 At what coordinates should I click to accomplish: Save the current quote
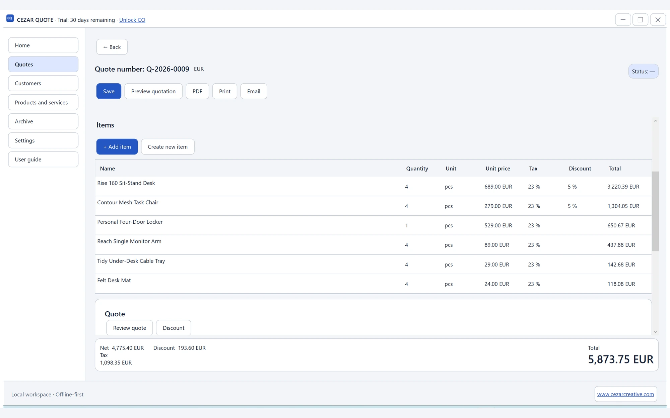tap(109, 91)
